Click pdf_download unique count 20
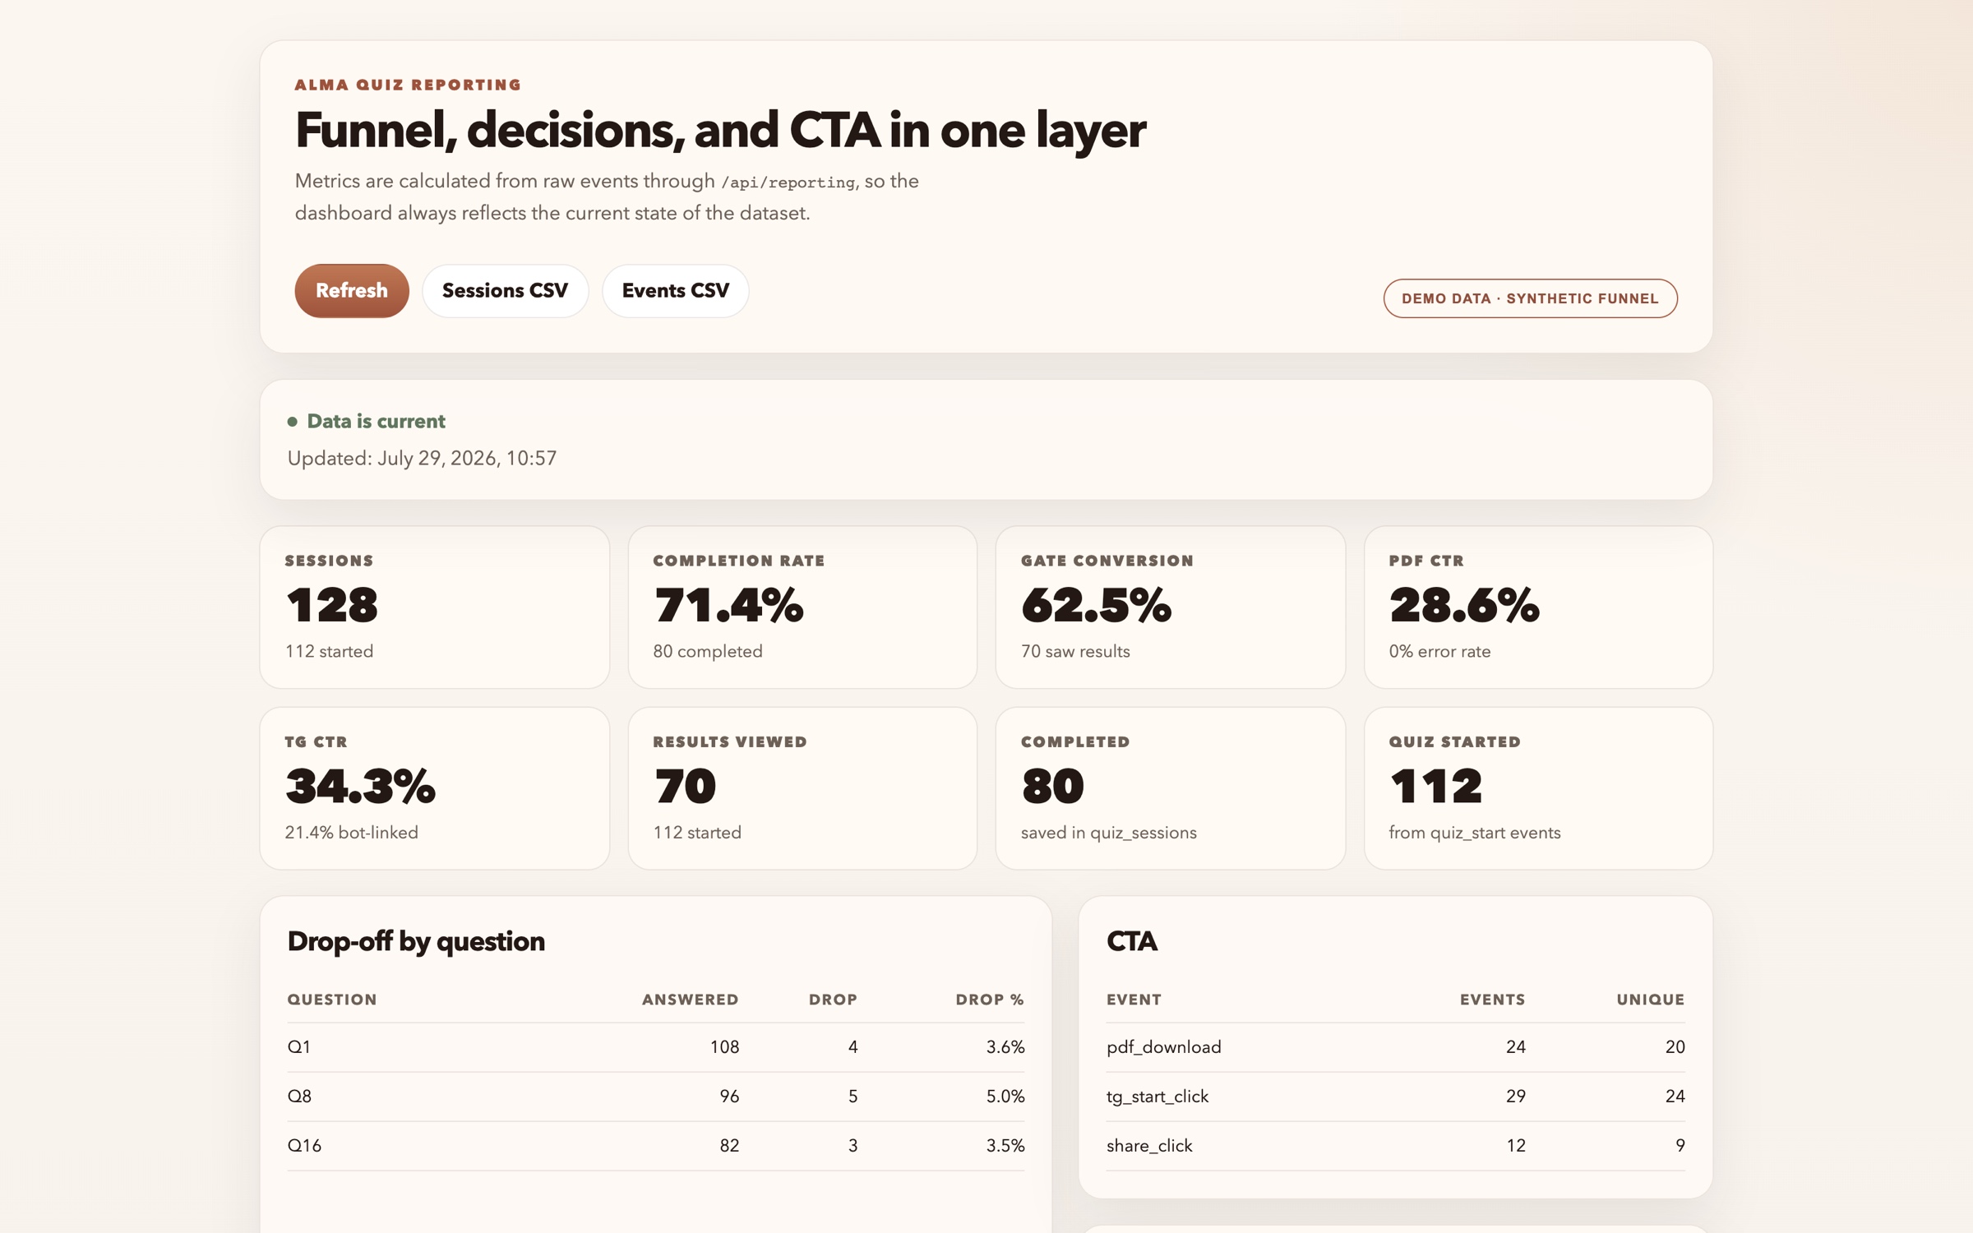1973x1233 pixels. [x=1675, y=1047]
